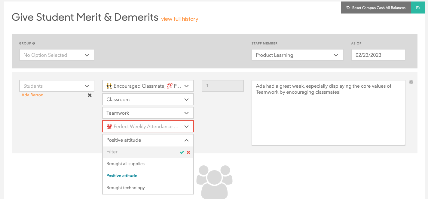This screenshot has width=428, height=199.
Task: Select Brought all supplies option
Action: pyautogui.click(x=126, y=164)
